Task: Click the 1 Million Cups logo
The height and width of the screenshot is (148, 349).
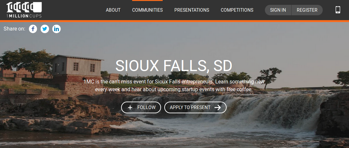Action: tap(24, 10)
